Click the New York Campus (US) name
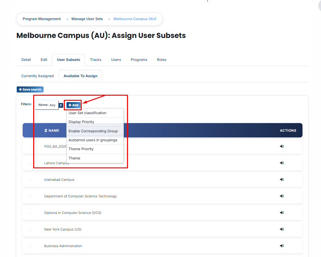Image resolution: width=321 pixels, height=257 pixels. (x=63, y=229)
